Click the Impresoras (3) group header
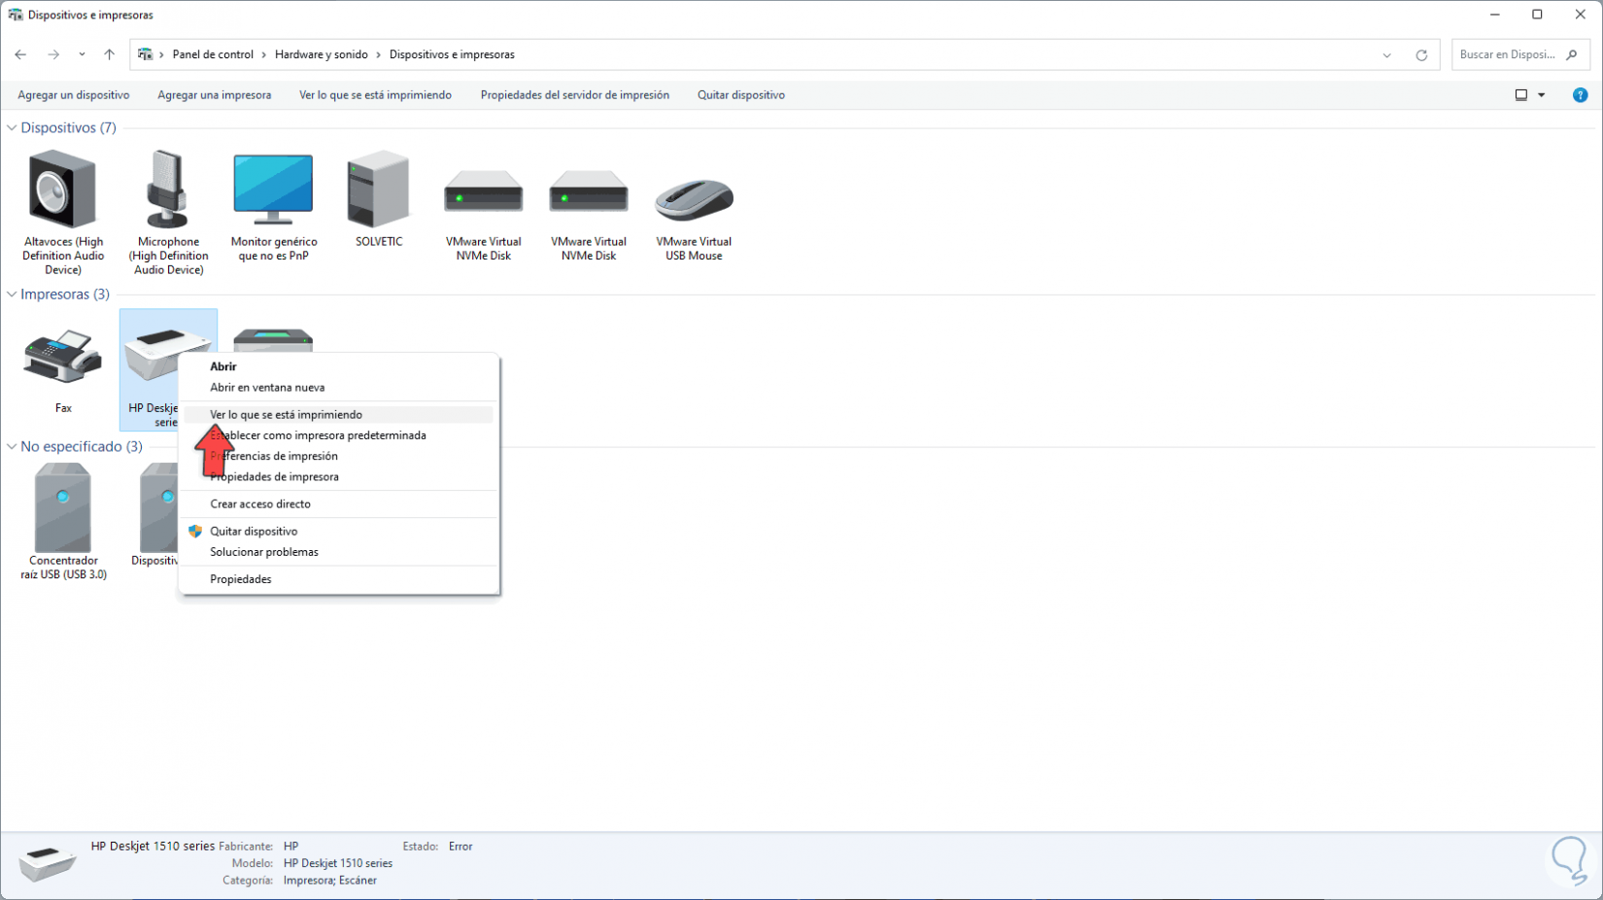 tap(65, 294)
